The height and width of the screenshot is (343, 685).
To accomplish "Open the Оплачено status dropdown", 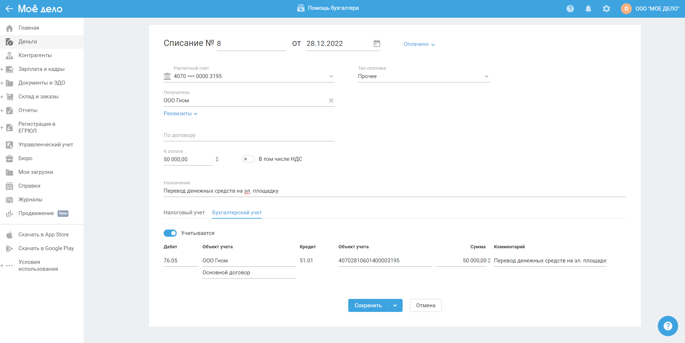I will coord(419,44).
